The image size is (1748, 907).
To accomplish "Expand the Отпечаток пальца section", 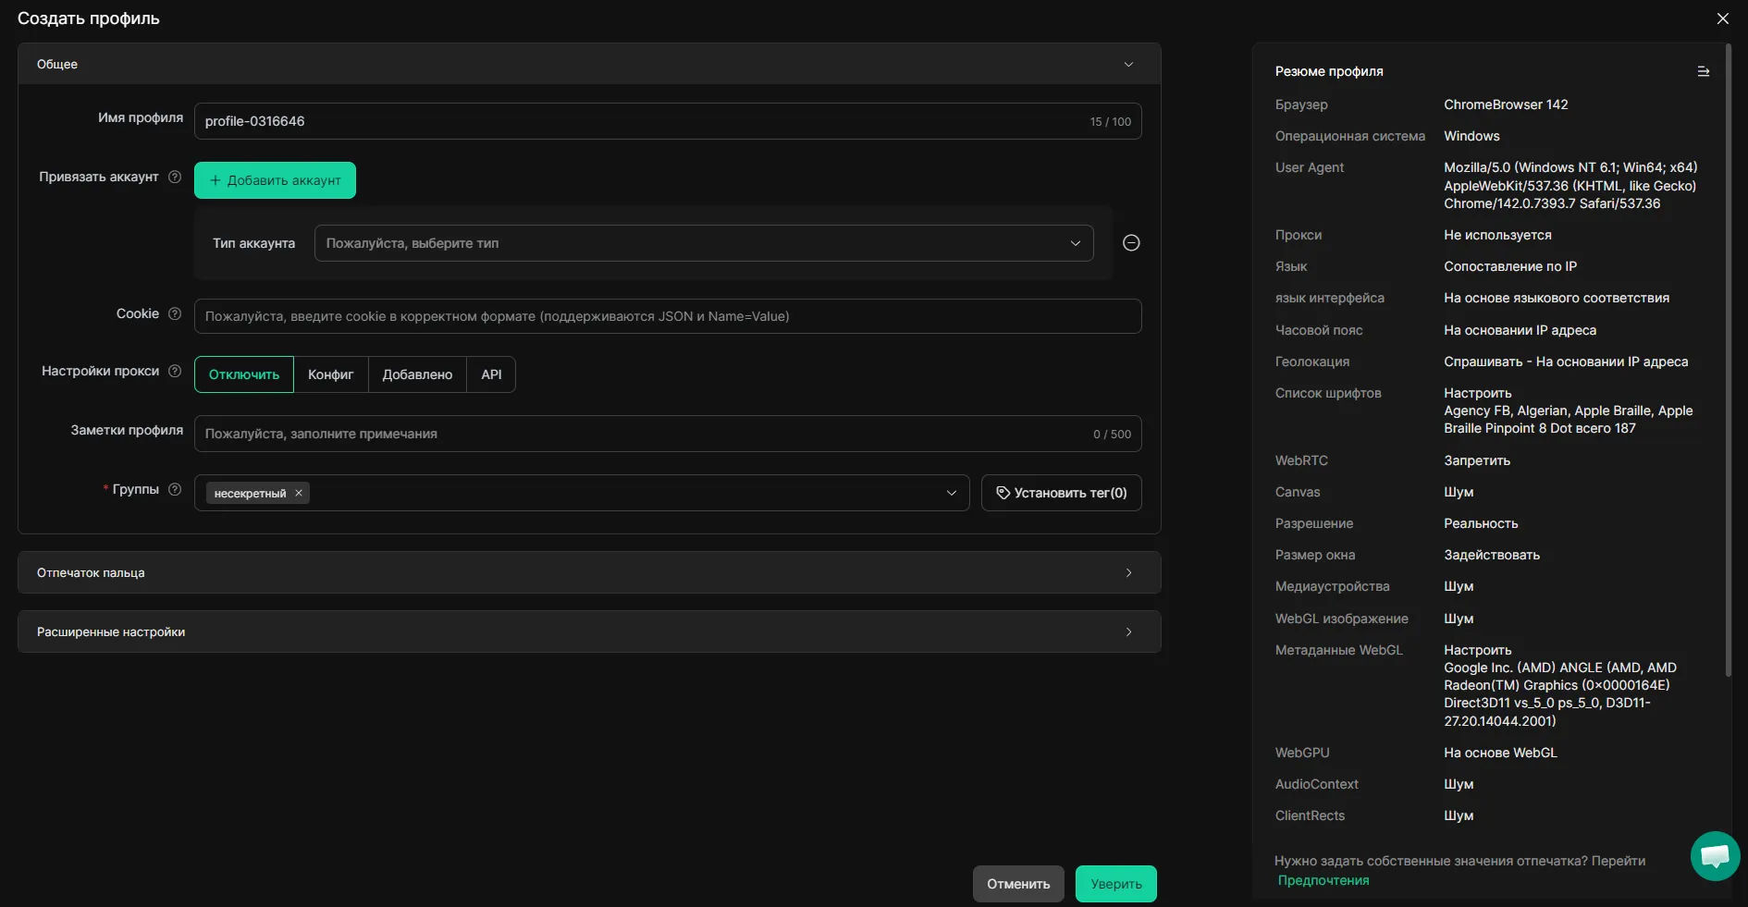I will click(x=588, y=572).
